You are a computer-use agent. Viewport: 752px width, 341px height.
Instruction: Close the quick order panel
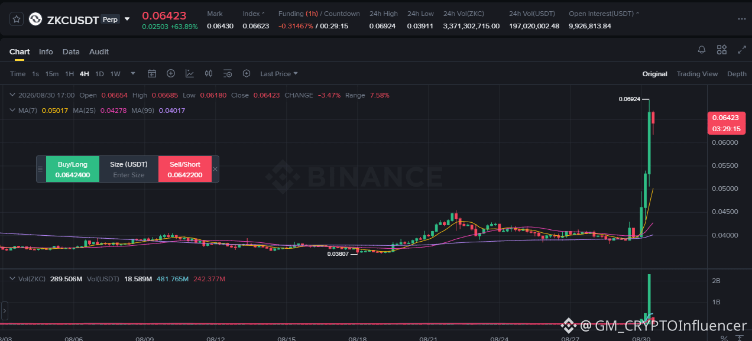[215, 169]
